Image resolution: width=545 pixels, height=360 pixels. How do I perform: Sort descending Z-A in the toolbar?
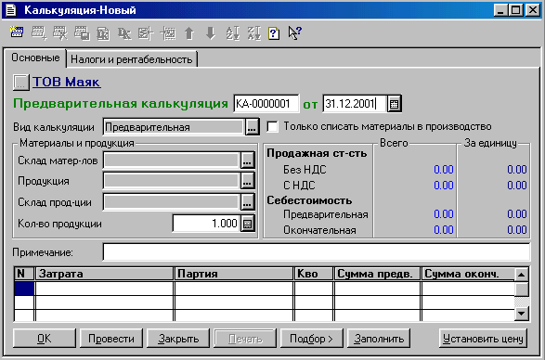pyautogui.click(x=254, y=33)
